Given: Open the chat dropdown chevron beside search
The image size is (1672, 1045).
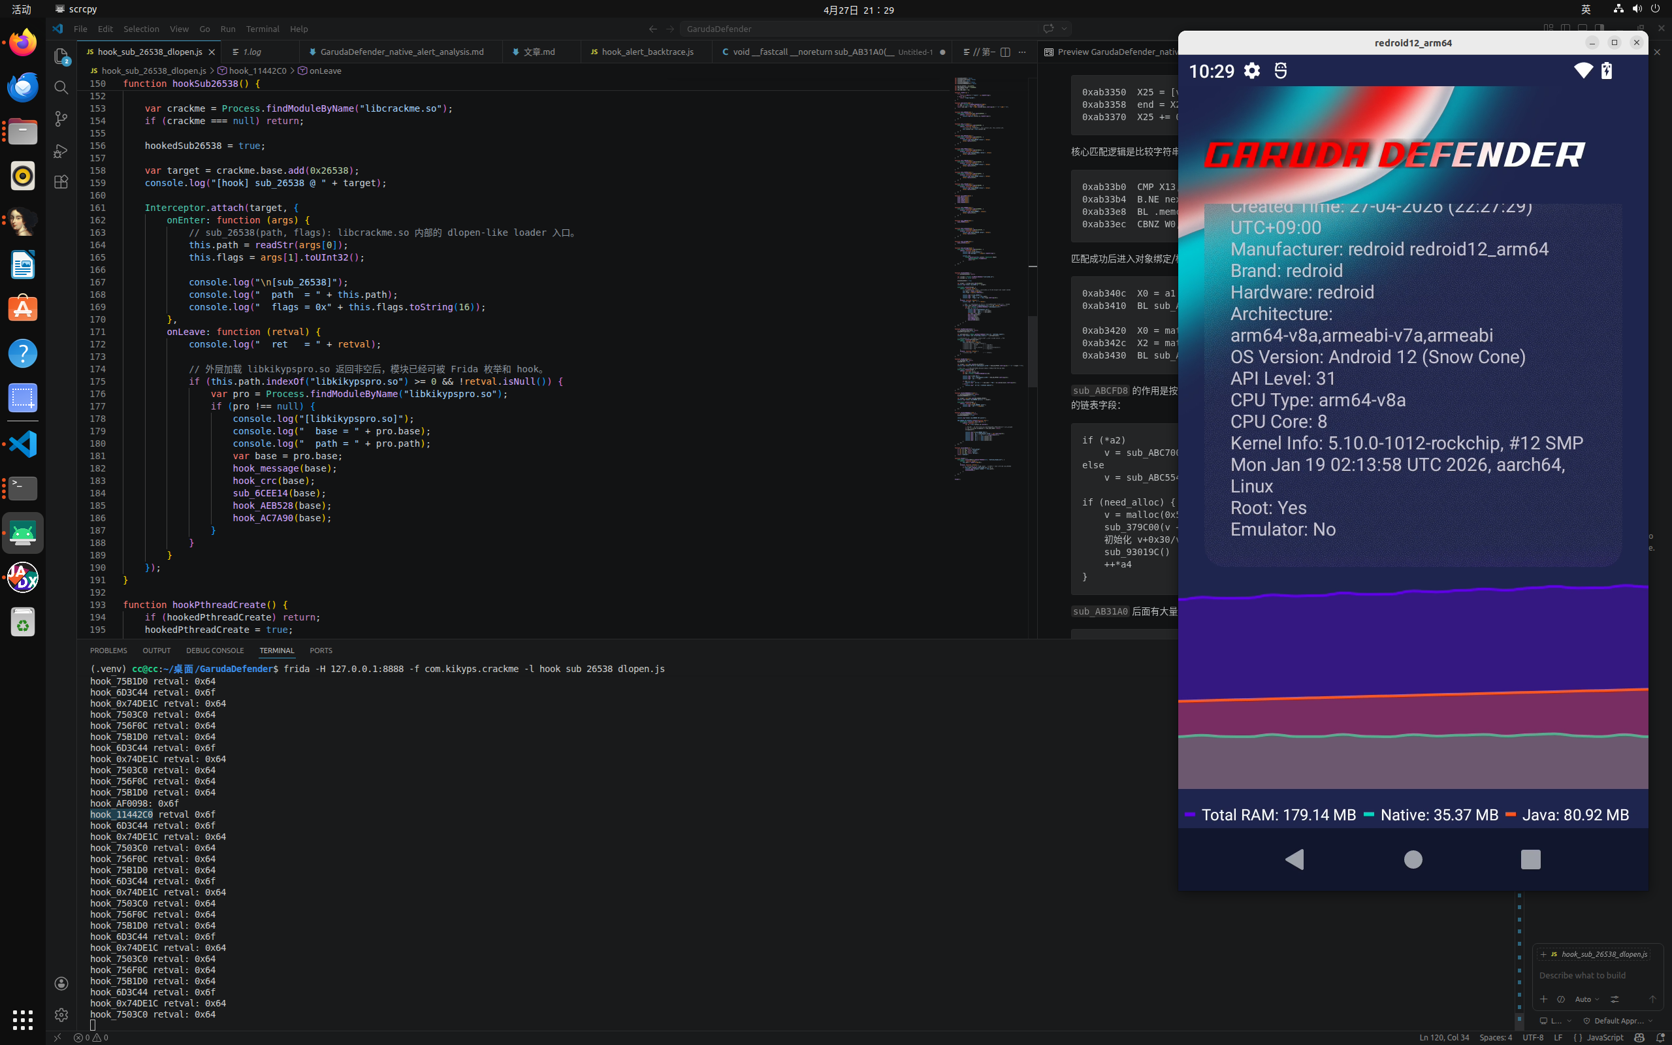Looking at the screenshot, I should pyautogui.click(x=1065, y=28).
